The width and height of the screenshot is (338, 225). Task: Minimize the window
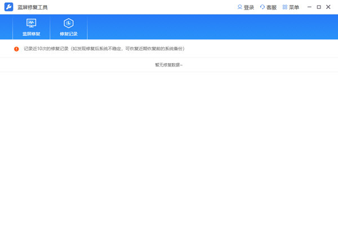309,7
